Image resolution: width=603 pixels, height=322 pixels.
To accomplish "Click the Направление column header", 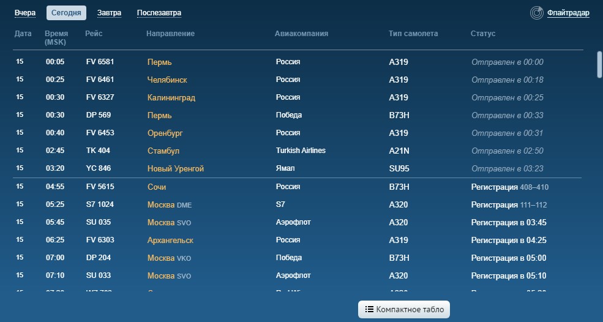I will click(170, 34).
